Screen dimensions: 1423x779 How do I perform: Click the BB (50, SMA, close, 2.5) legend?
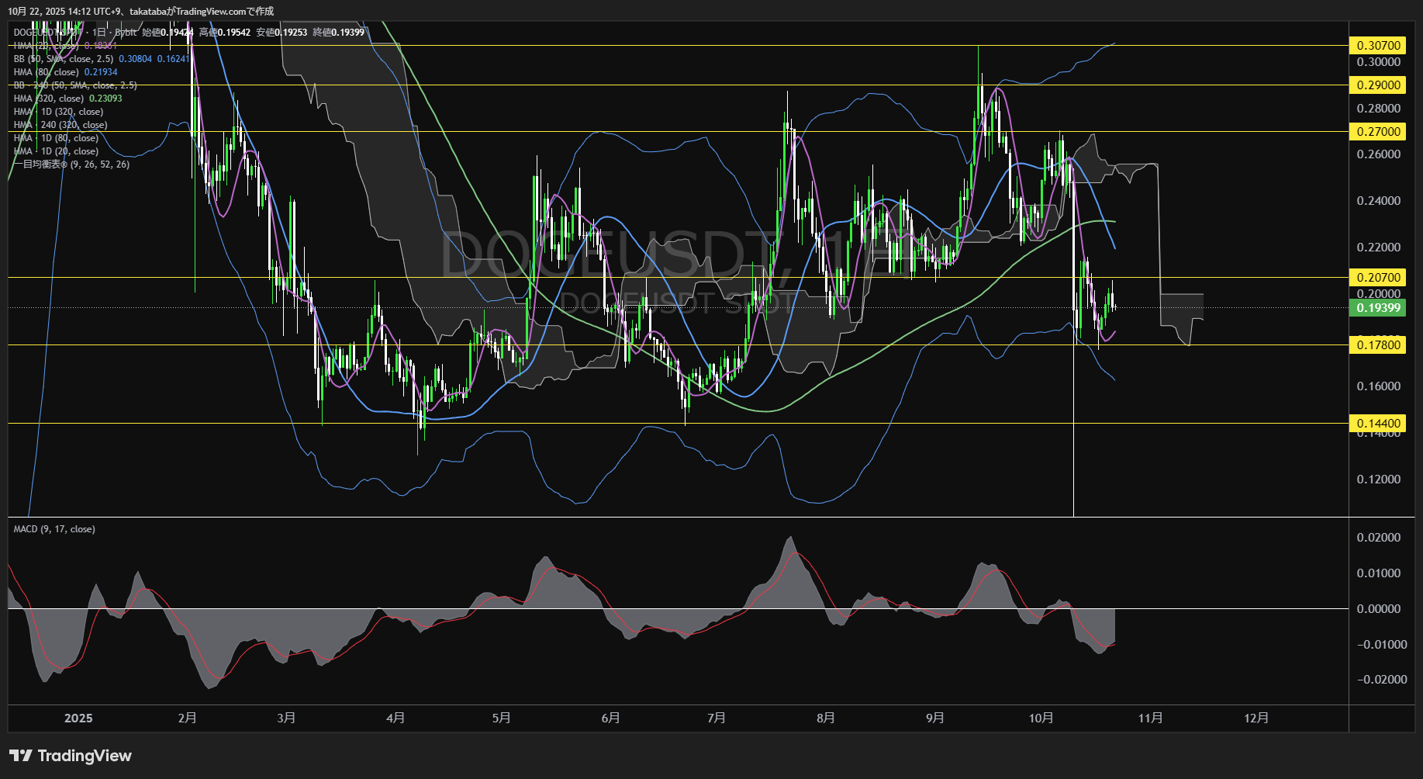pos(64,59)
